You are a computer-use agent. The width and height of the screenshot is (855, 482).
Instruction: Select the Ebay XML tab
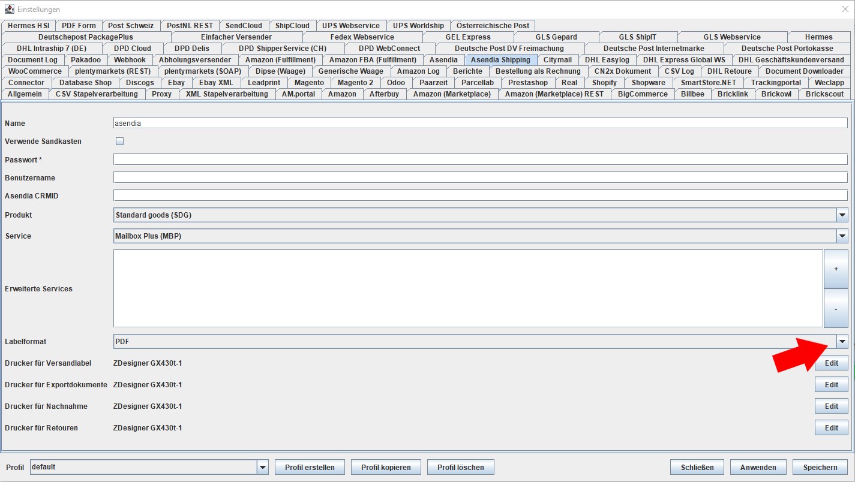pyautogui.click(x=216, y=83)
